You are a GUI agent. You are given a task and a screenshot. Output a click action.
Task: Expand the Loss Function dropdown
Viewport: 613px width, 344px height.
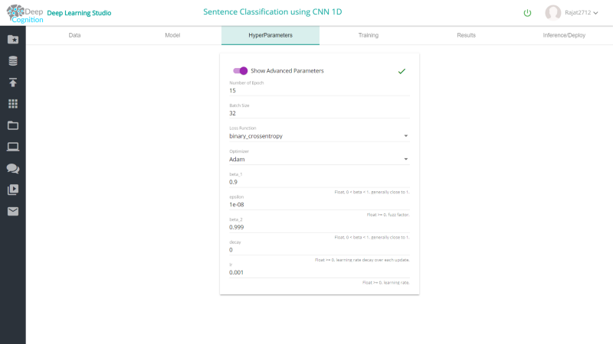pos(319,136)
